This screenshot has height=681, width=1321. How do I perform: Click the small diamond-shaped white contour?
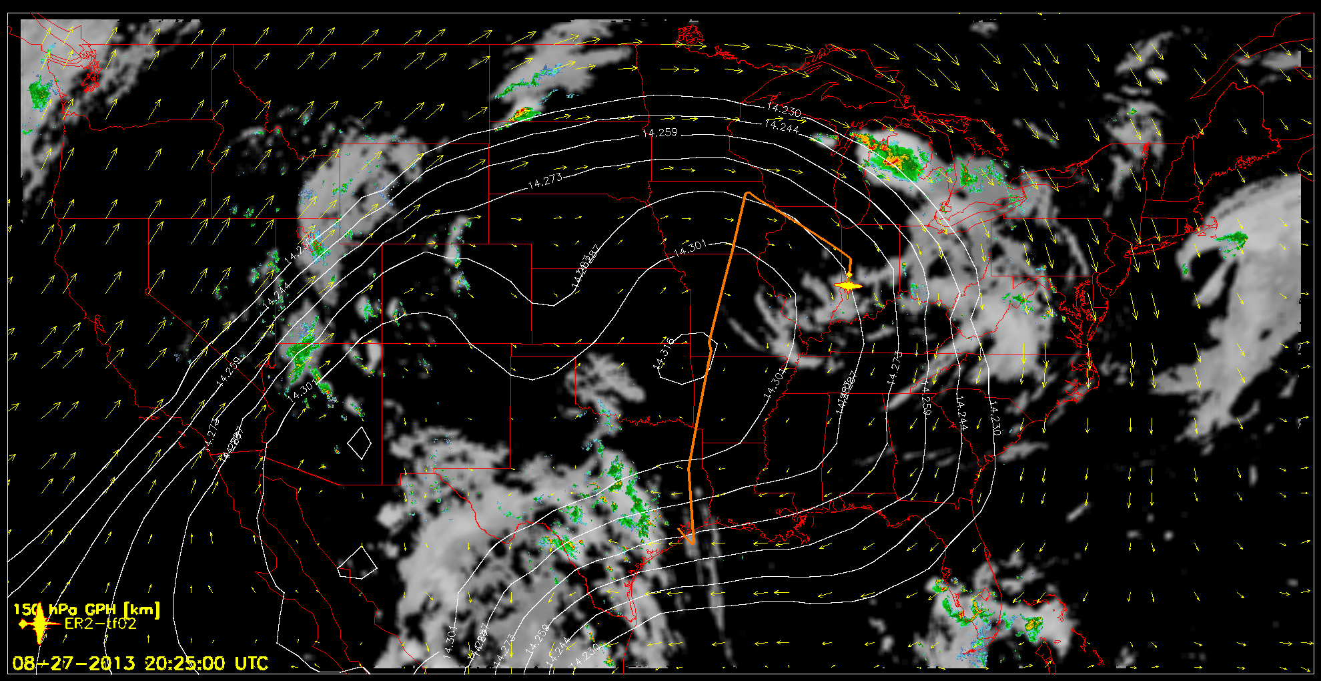click(360, 442)
